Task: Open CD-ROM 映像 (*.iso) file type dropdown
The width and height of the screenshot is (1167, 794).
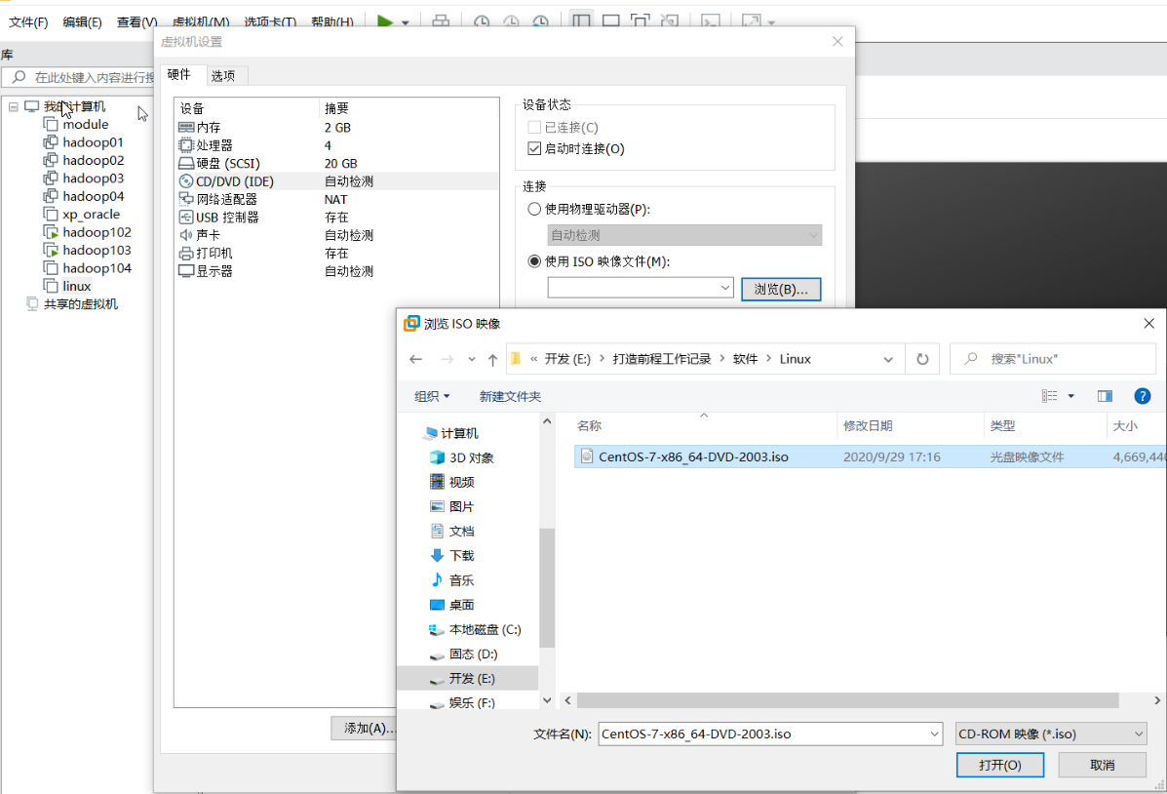Action: point(1051,734)
